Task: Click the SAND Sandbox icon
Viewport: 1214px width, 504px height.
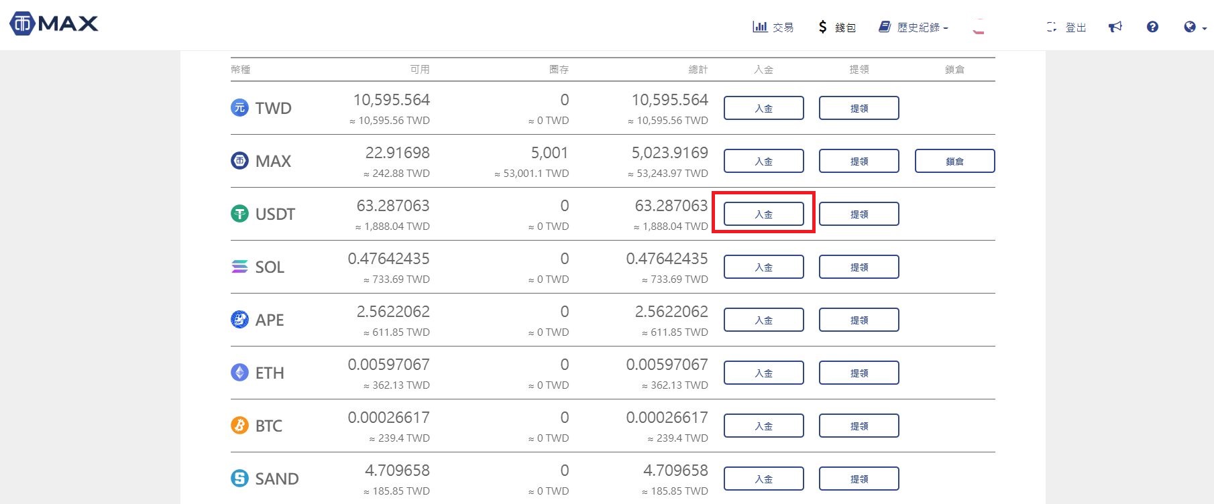Action: tap(239, 478)
